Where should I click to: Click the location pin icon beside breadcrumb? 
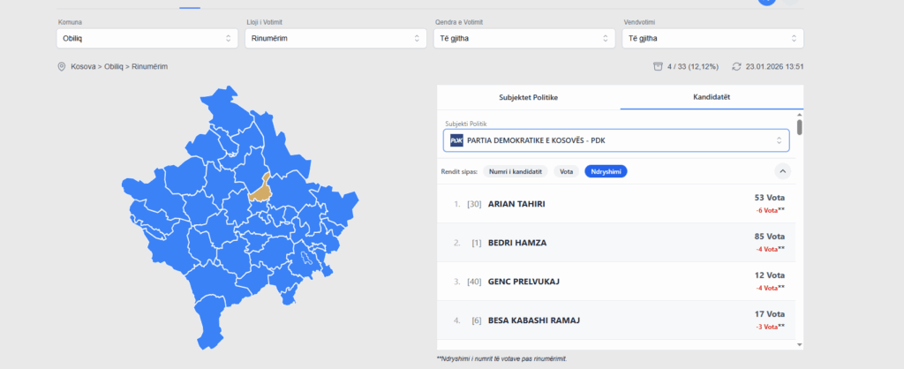[x=62, y=67]
